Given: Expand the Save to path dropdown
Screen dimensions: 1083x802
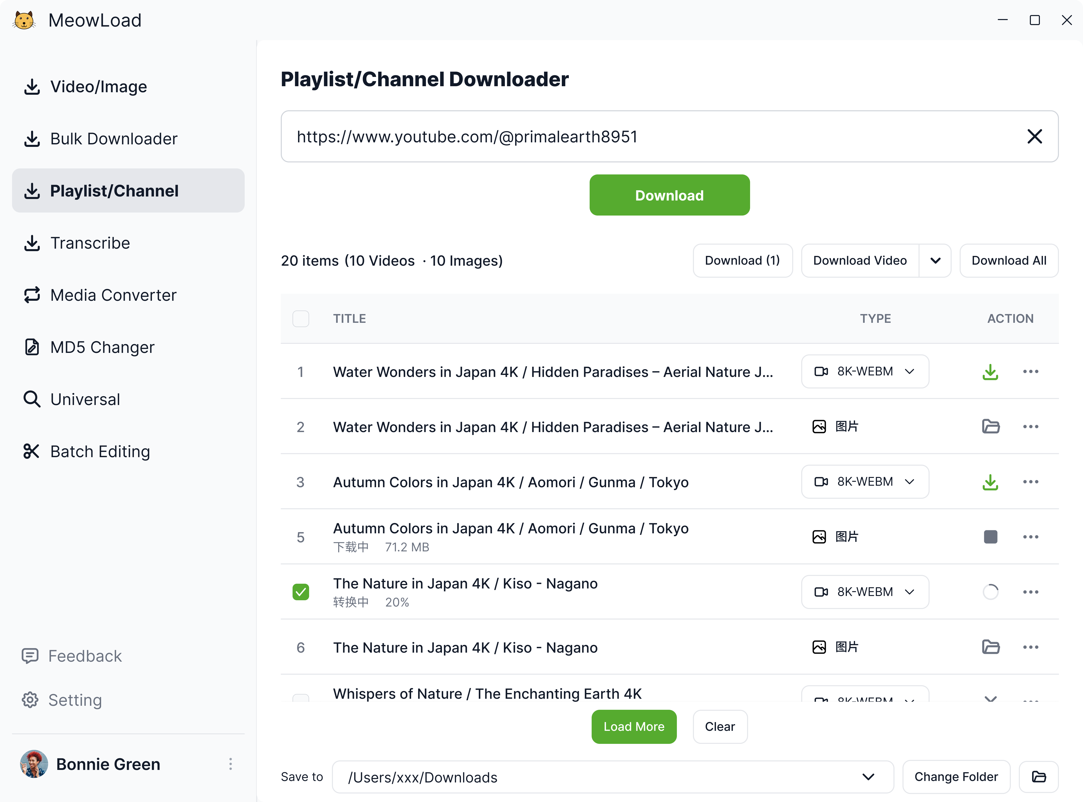Looking at the screenshot, I should pyautogui.click(x=868, y=777).
